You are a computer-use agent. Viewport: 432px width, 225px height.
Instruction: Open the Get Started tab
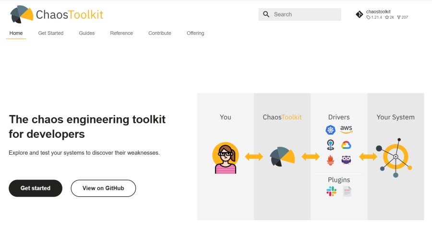(51, 33)
